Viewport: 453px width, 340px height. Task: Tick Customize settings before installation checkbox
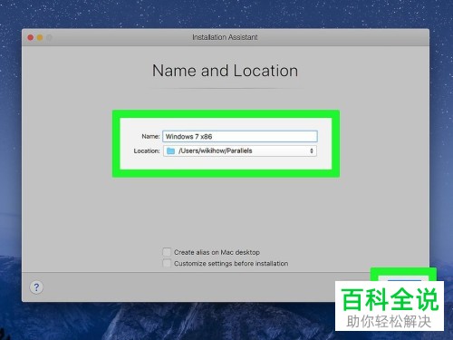(x=167, y=263)
